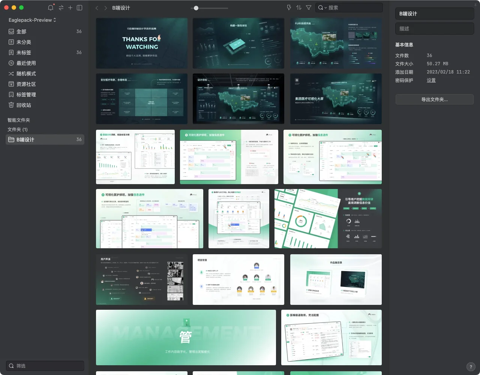The width and height of the screenshot is (480, 375).
Task: Click the 导出文件夹... button
Action: (x=434, y=99)
